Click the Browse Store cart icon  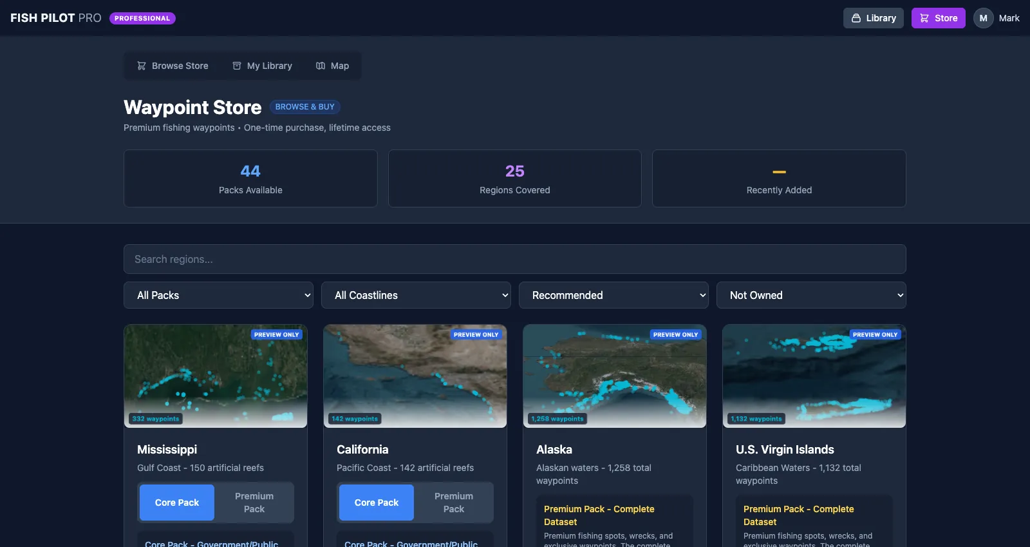pyautogui.click(x=142, y=66)
